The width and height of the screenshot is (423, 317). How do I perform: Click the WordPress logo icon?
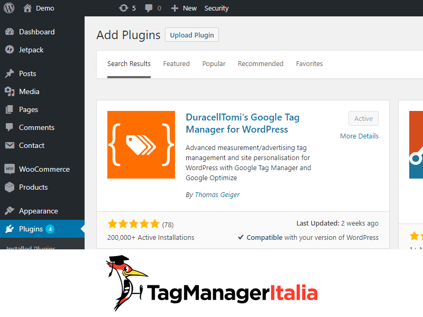(x=9, y=8)
